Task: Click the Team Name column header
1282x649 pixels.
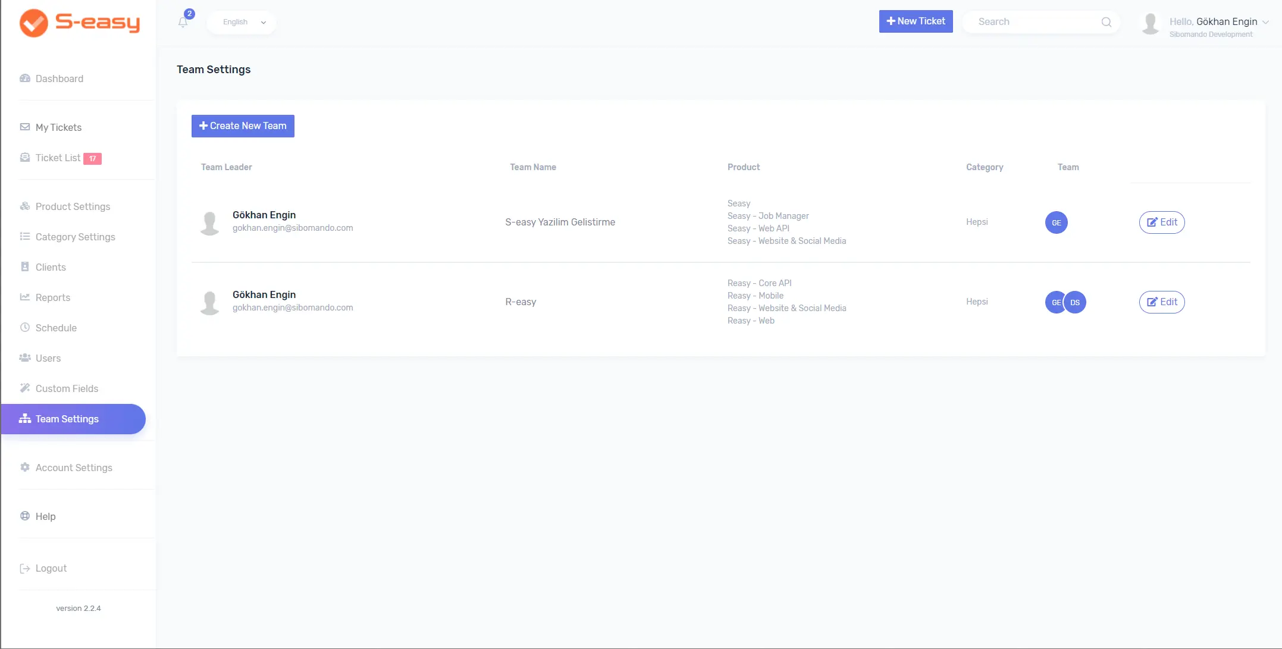Action: tap(533, 167)
